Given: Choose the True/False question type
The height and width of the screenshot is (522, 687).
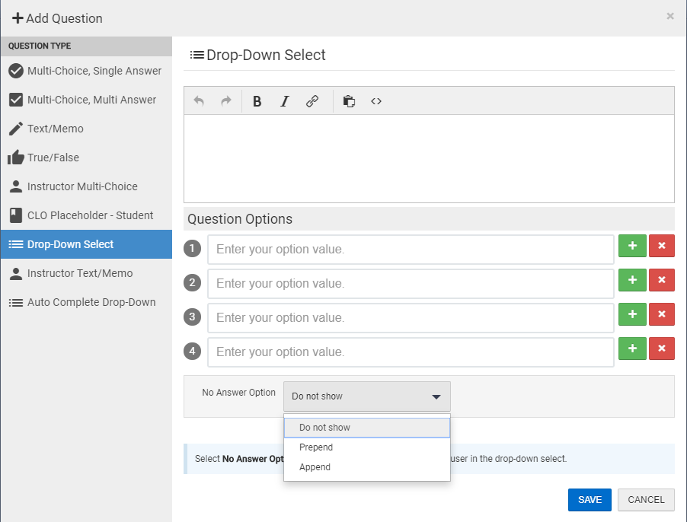Looking at the screenshot, I should click(86, 157).
